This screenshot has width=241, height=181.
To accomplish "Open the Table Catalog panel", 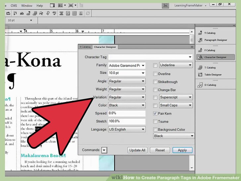I will click(210, 68).
